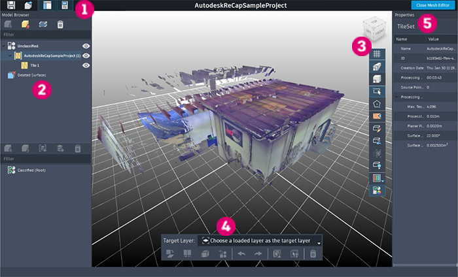Click the trash icon in the Model Browser toolbar
Image resolution: width=458 pixels, height=277 pixels.
[60, 24]
